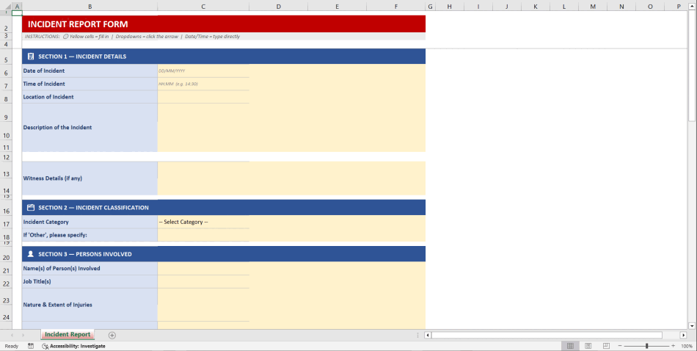Click the 100% zoom level button
This screenshot has width=697, height=351.
(687, 346)
